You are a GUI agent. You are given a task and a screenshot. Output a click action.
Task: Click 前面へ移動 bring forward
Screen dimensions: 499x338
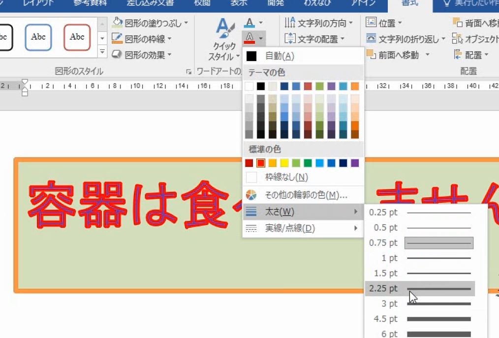[392, 55]
